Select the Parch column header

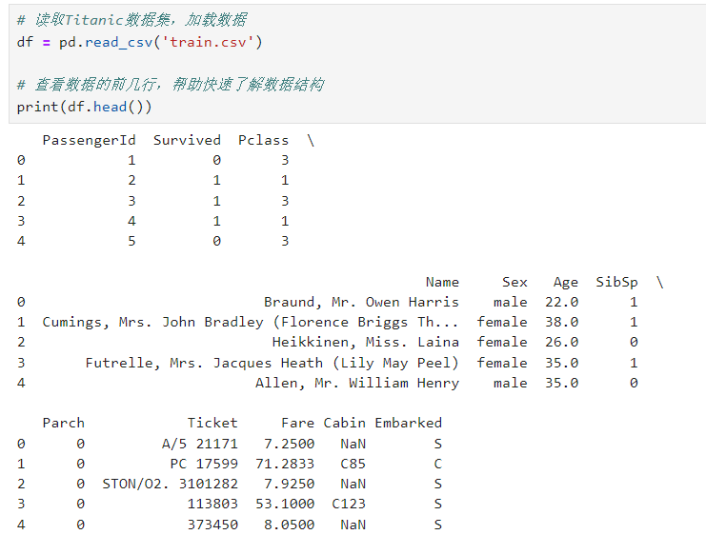tap(64, 423)
